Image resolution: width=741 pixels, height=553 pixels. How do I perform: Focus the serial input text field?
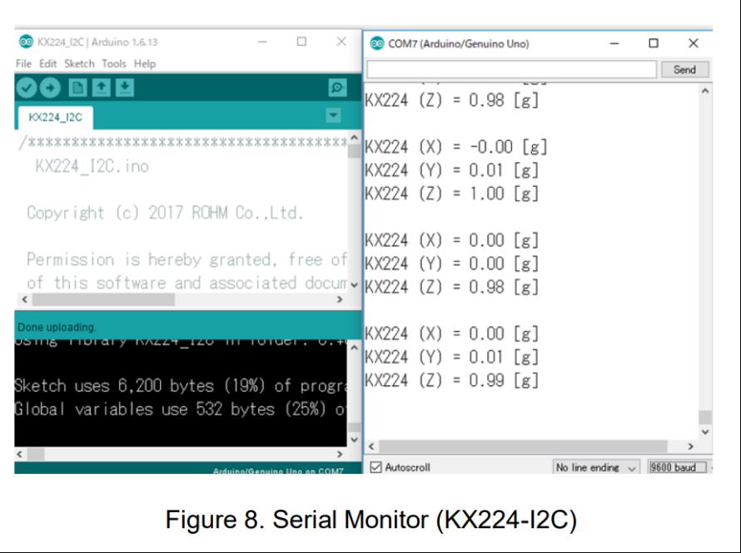(512, 70)
